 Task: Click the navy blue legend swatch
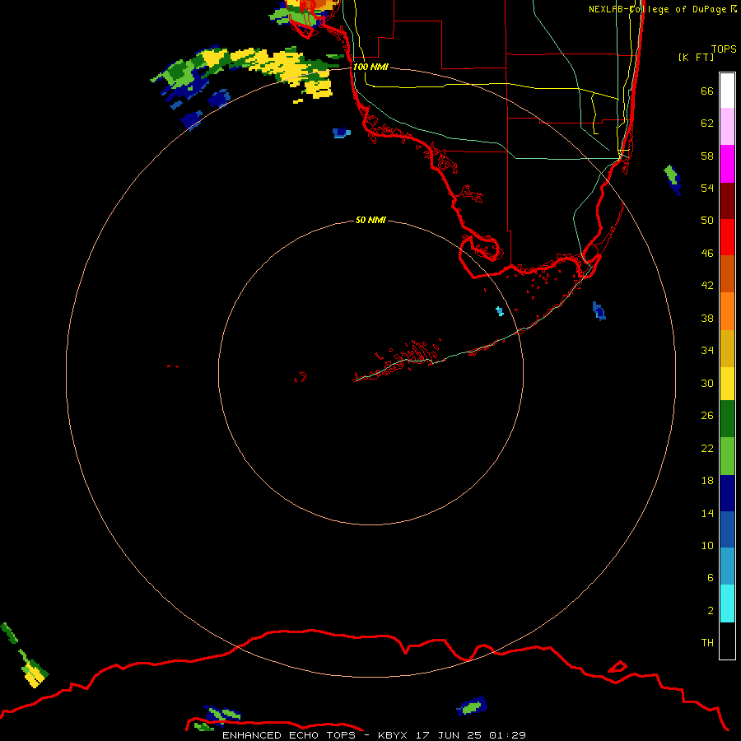click(x=727, y=493)
